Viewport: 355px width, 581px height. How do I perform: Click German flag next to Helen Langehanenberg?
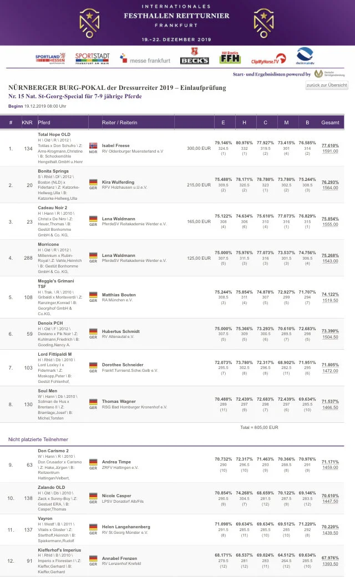(x=93, y=527)
